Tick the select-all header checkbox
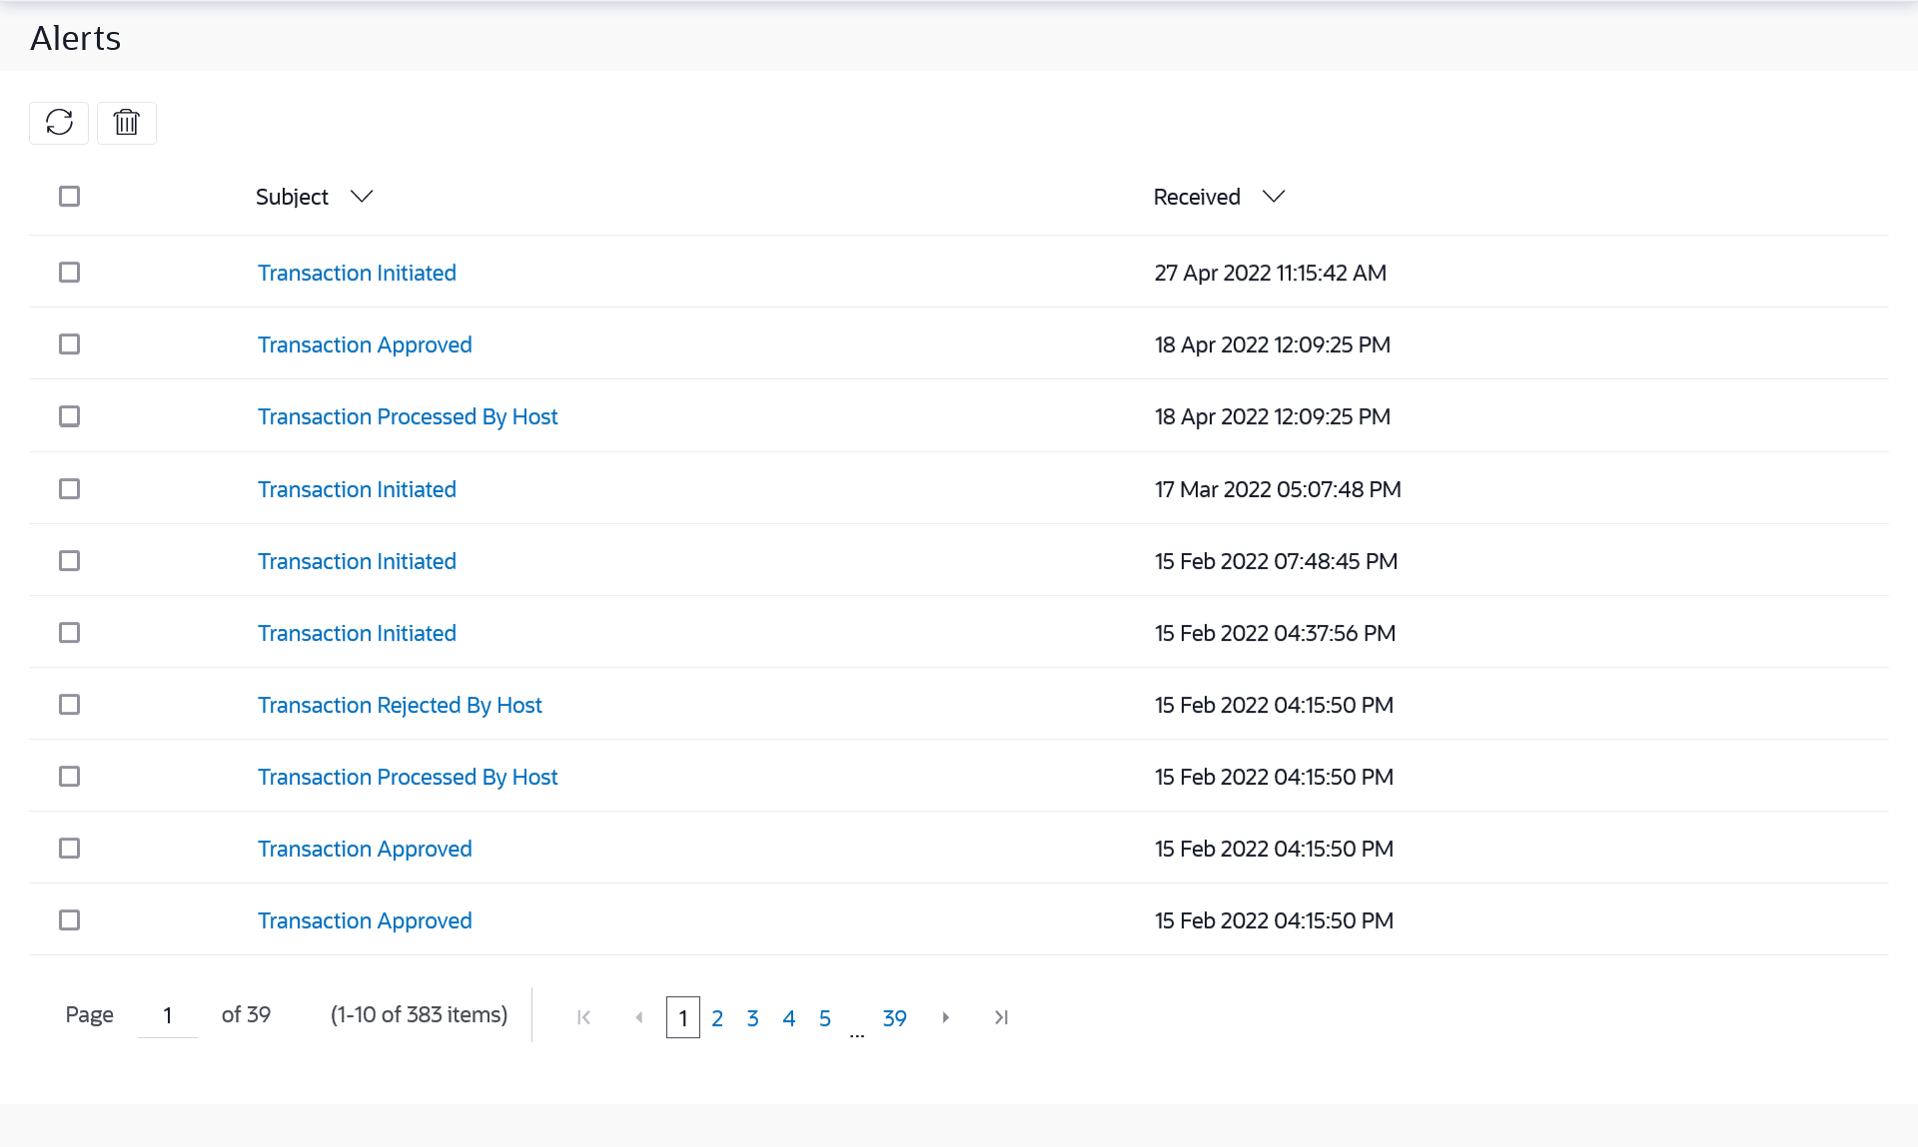 tap(69, 197)
